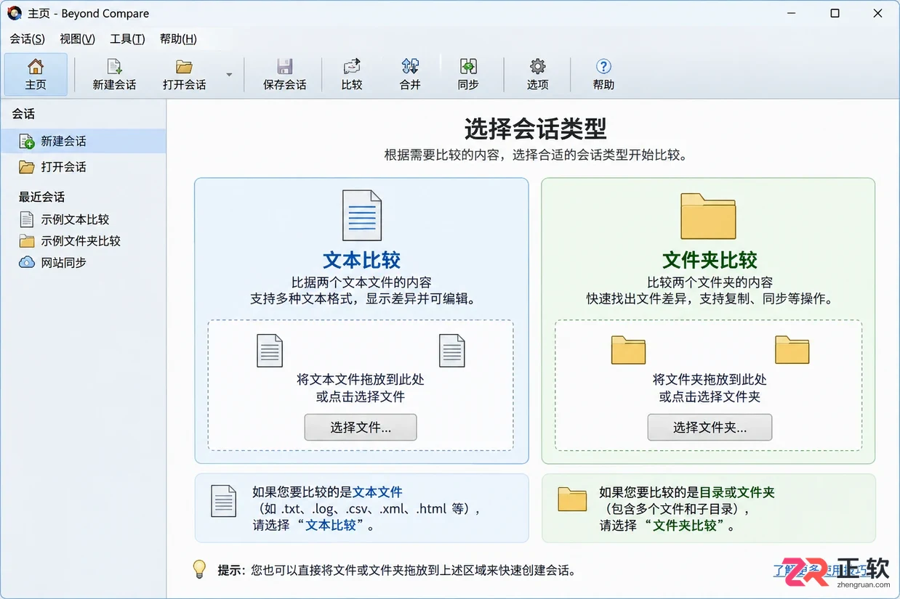900x599 pixels.
Task: Open the 视图(V) menu
Action: click(77, 39)
